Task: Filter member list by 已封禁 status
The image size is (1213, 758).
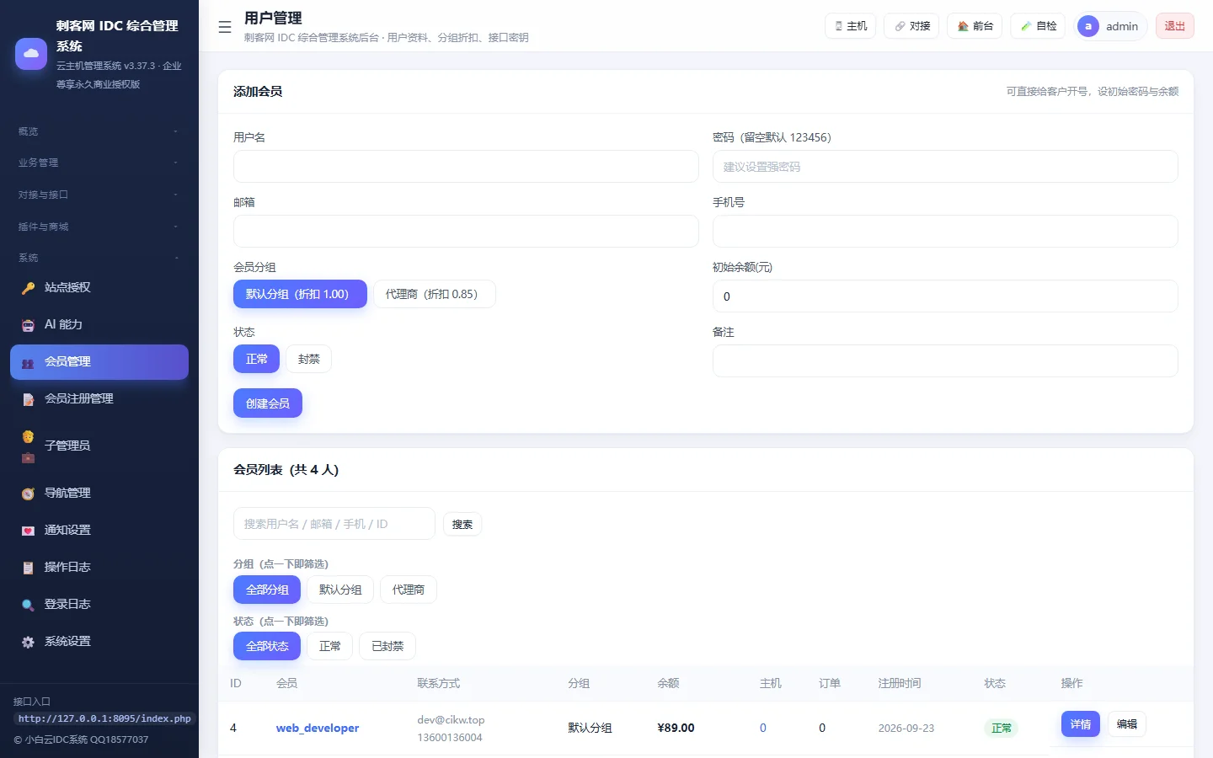Action: pos(387,646)
